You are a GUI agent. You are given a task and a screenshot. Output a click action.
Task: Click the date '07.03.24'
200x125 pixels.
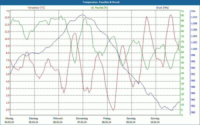[82, 122]
